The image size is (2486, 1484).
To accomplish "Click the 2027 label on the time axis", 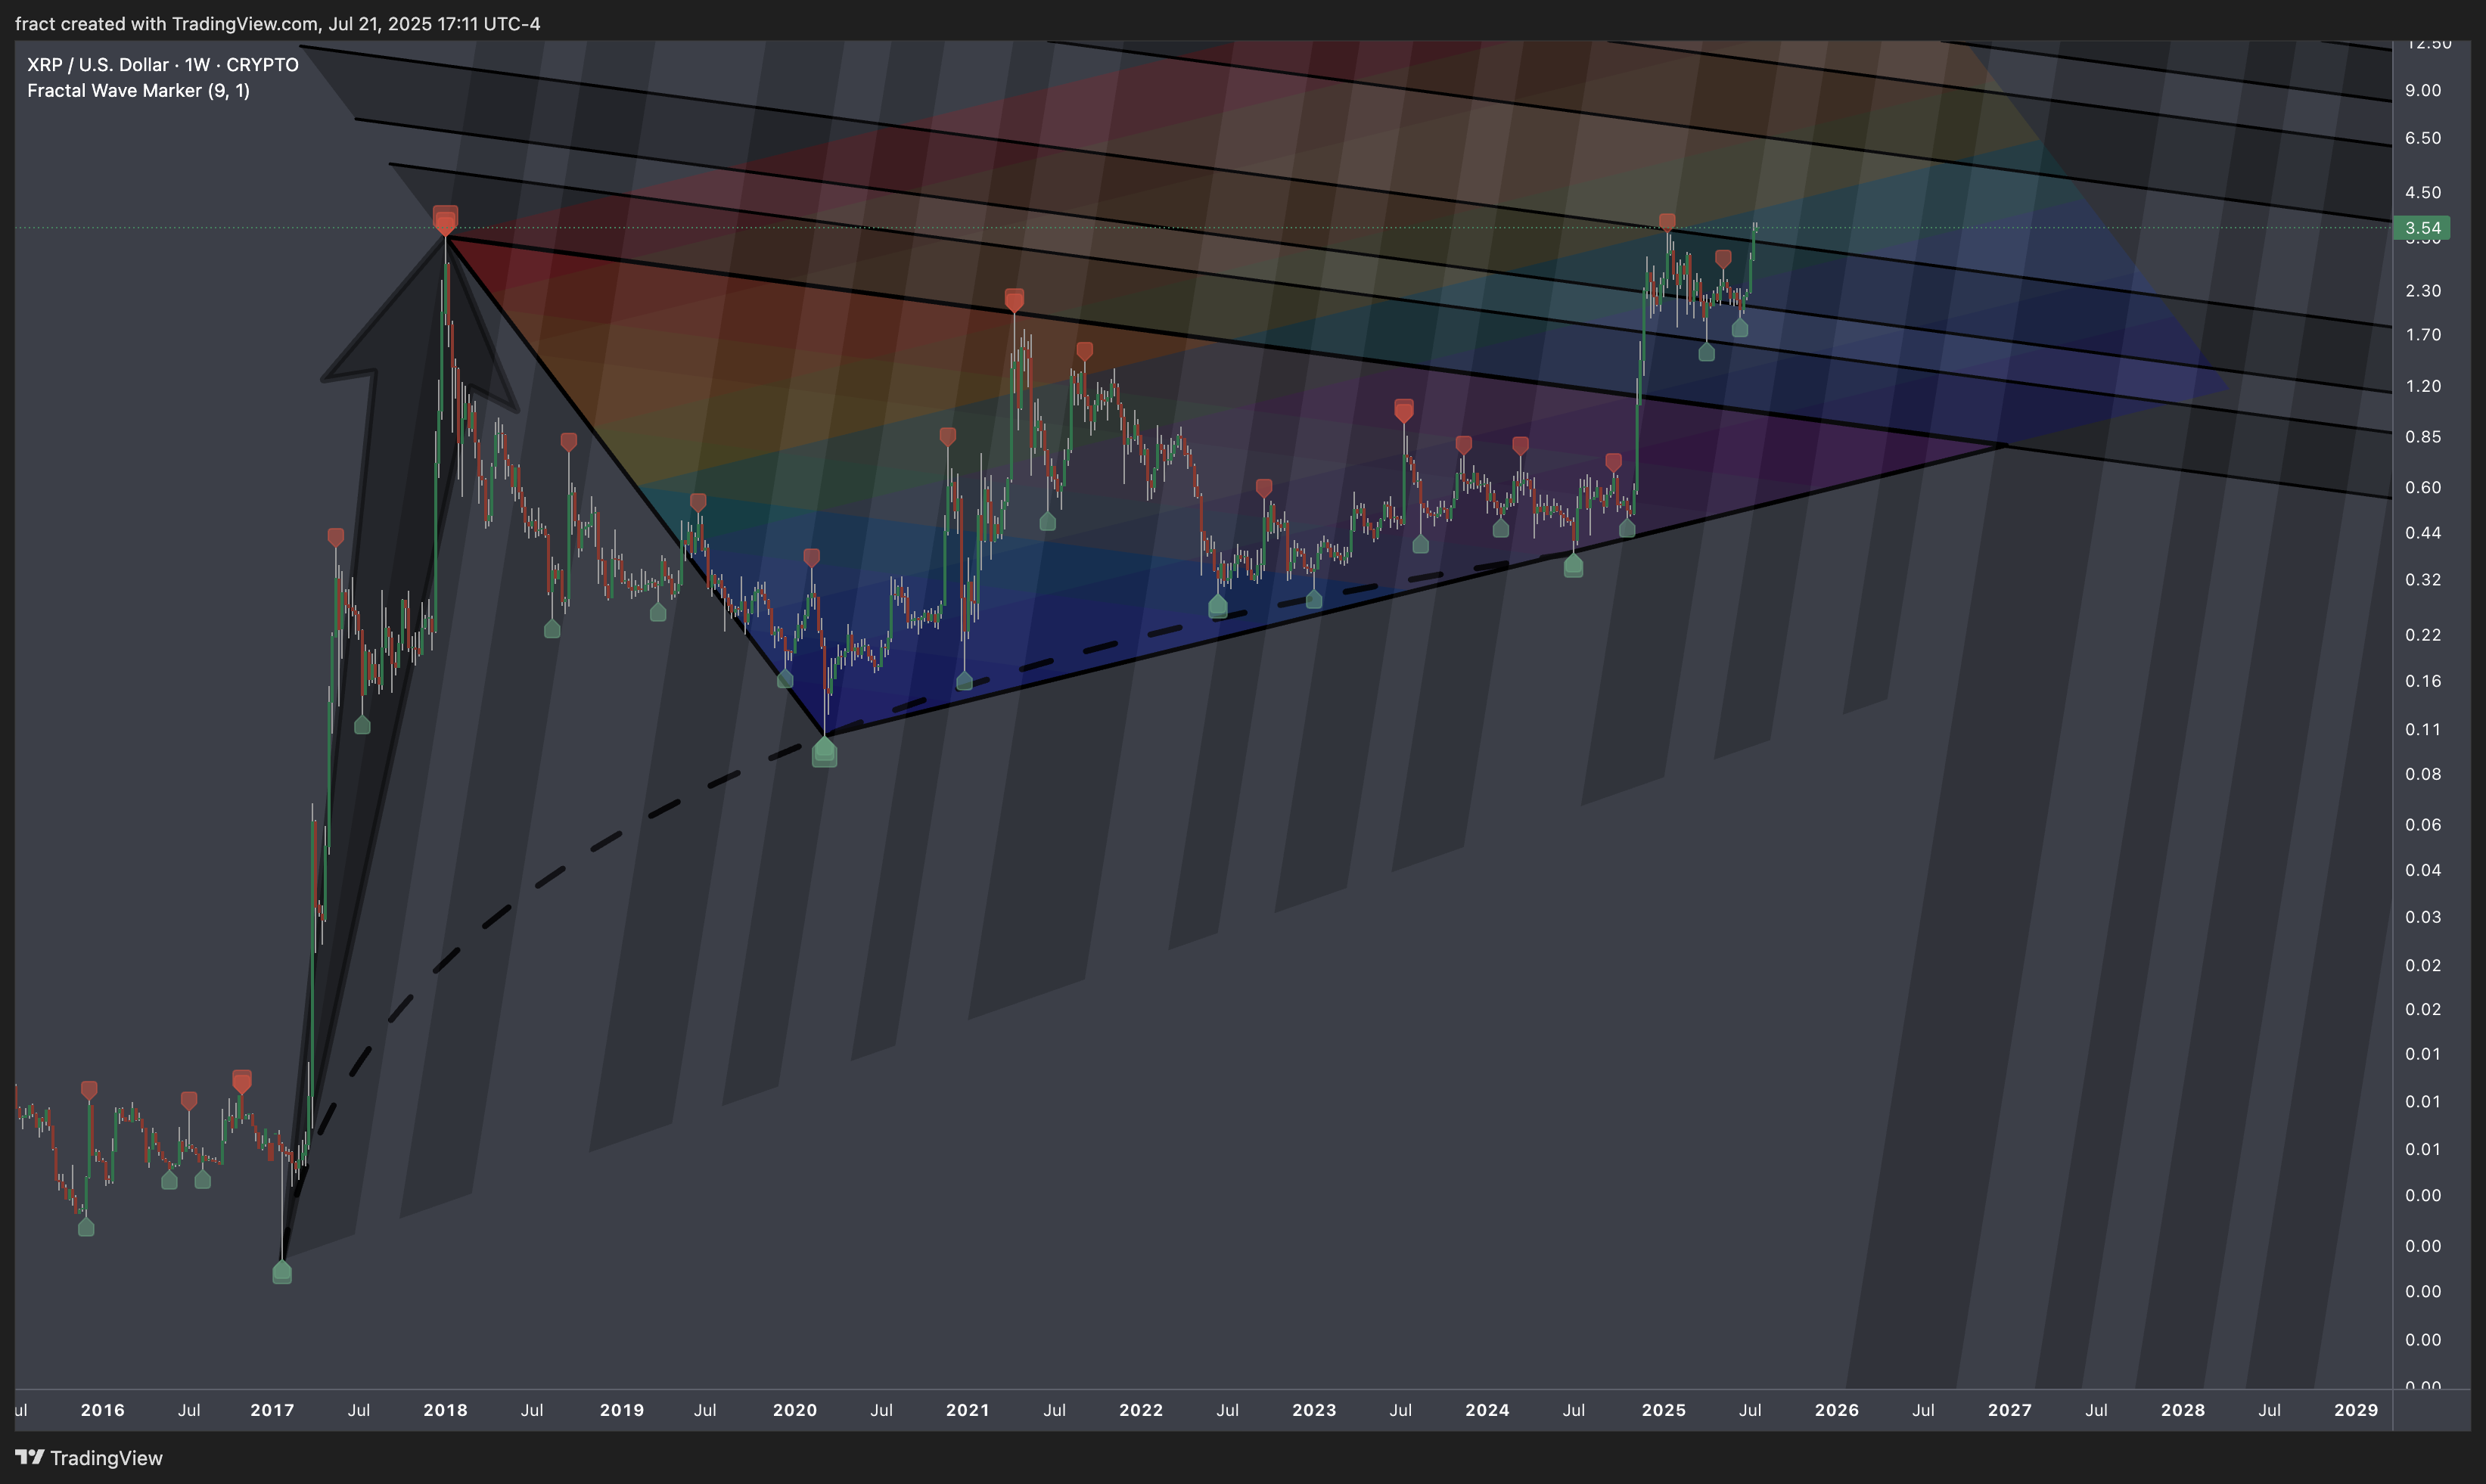I will (2010, 1410).
